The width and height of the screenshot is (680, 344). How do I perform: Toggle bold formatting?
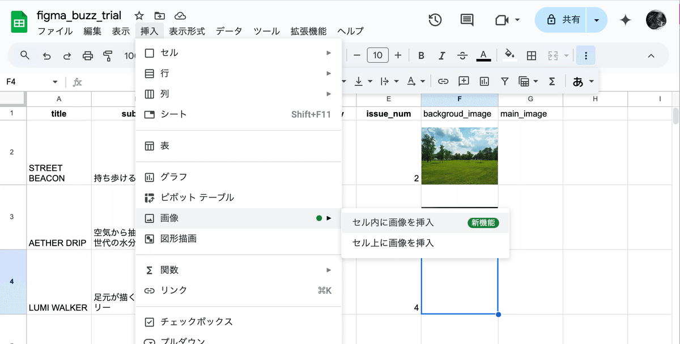pyautogui.click(x=421, y=55)
